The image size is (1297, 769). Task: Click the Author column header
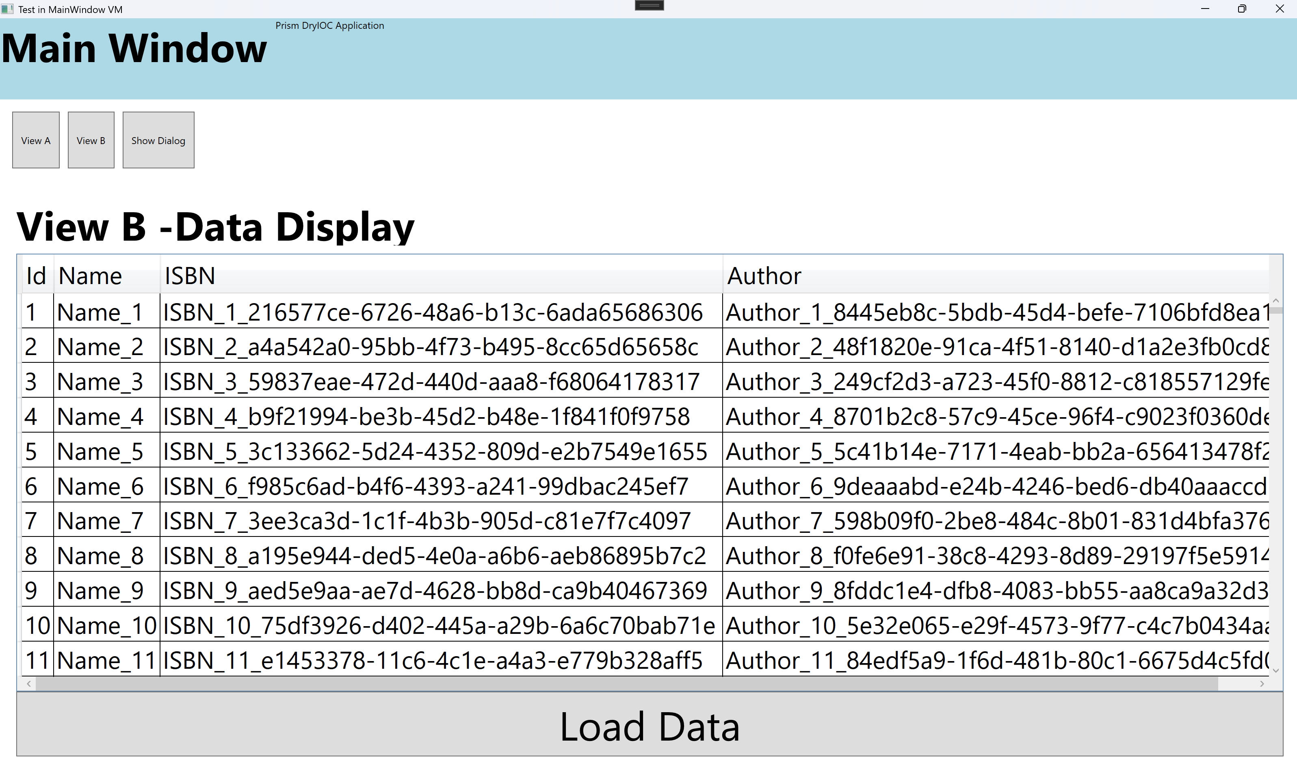(763, 276)
